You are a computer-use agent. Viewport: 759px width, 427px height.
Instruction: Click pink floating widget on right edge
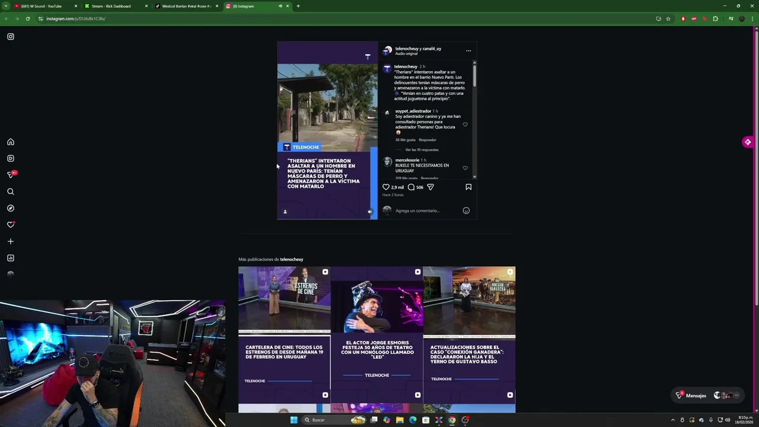click(748, 142)
